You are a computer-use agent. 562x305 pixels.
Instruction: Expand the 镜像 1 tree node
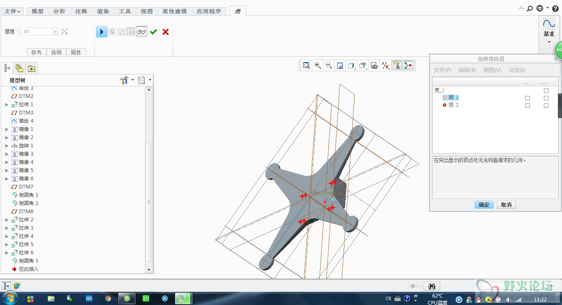(7, 129)
